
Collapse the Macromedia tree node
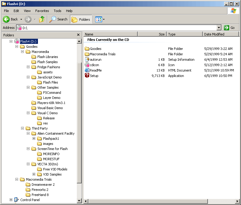click(x=22, y=52)
